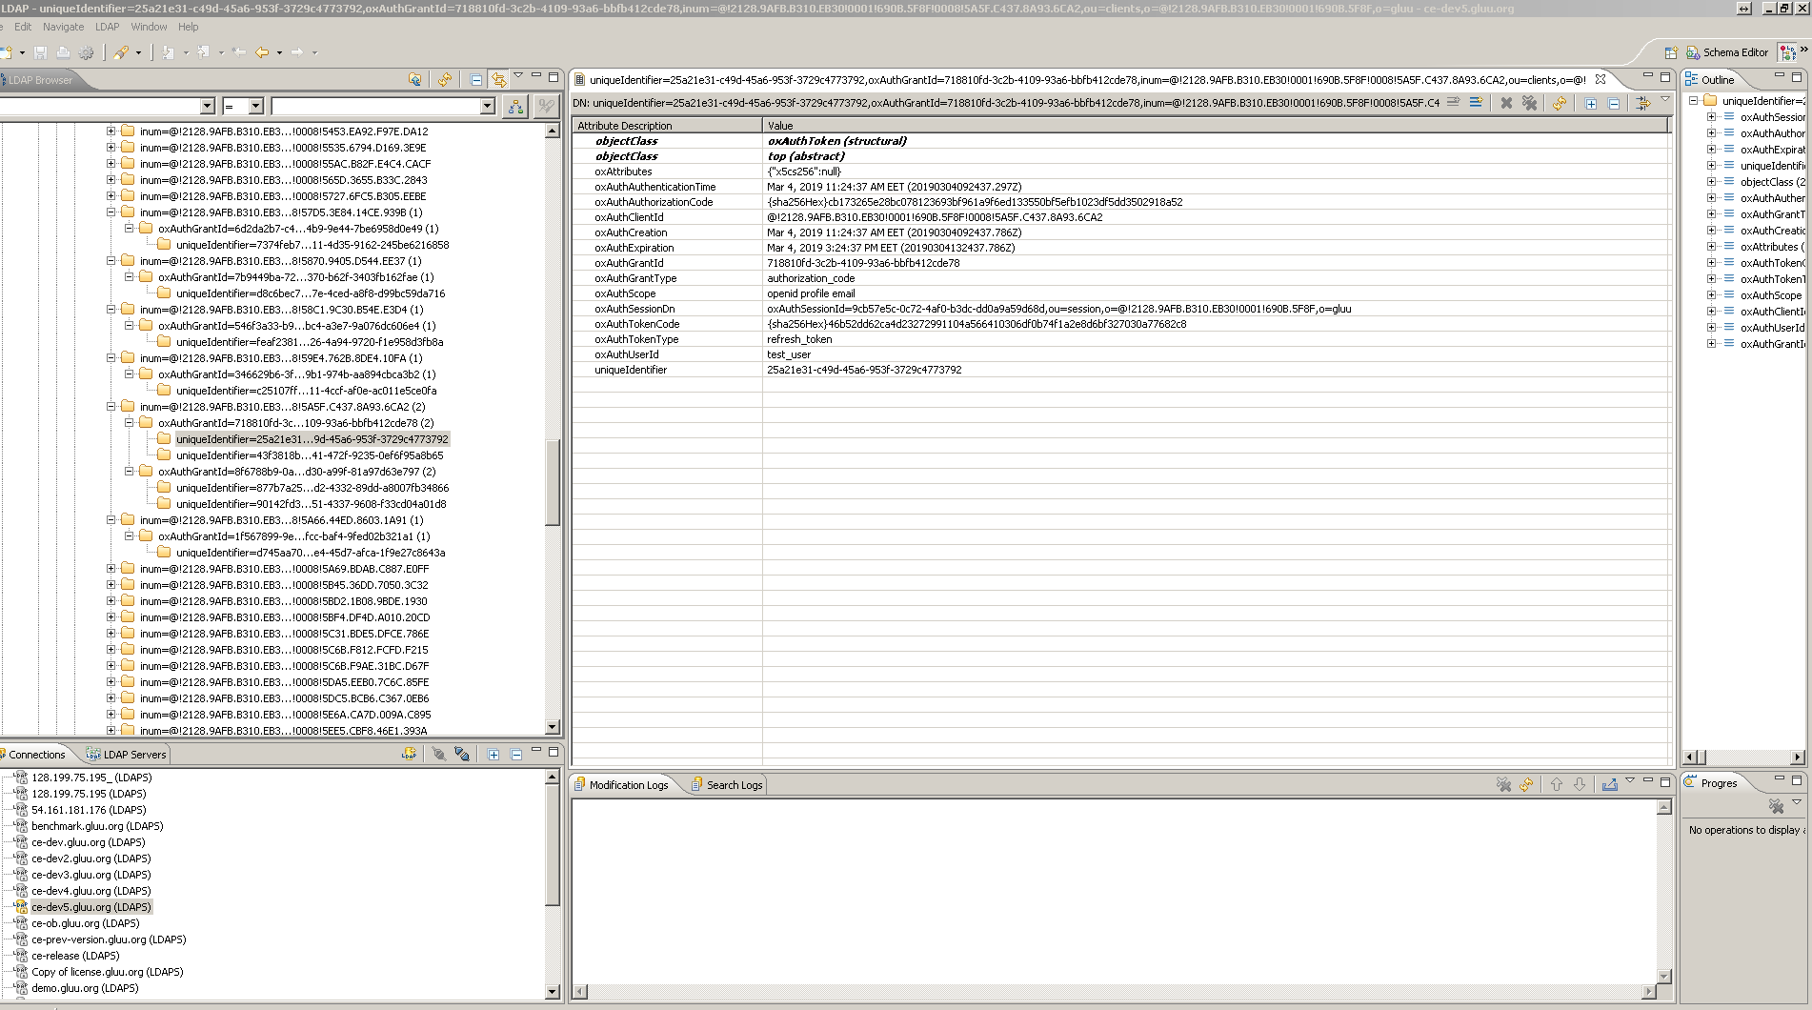1812x1010 pixels.
Task: Collapse all entries in the LDAP Browser tree
Action: point(475,81)
